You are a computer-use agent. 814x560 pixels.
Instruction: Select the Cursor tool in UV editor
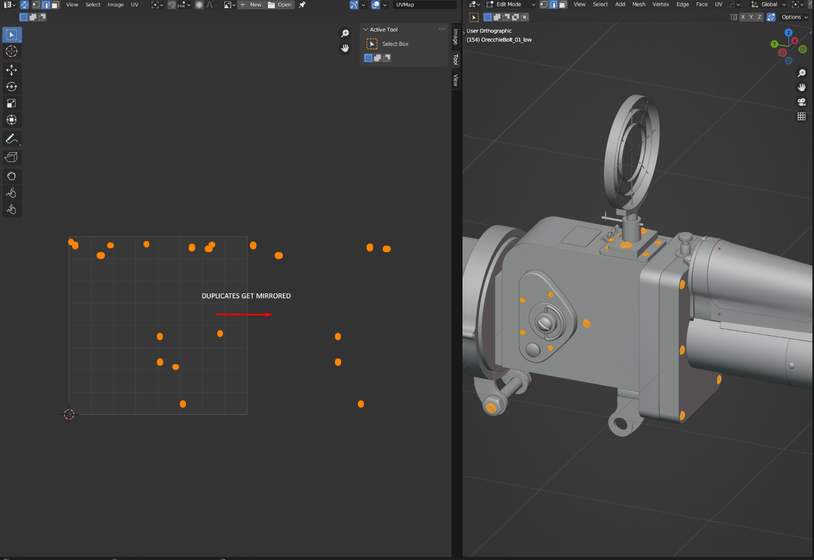(x=12, y=52)
